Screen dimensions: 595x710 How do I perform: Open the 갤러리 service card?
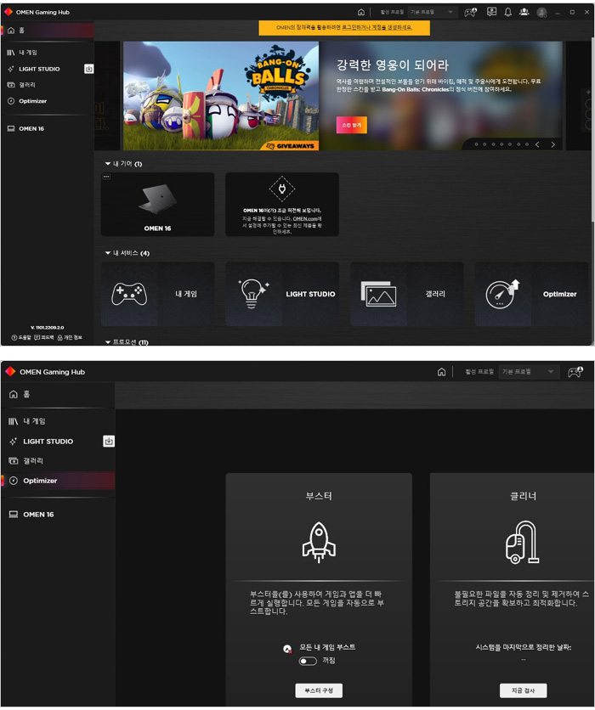coord(406,294)
